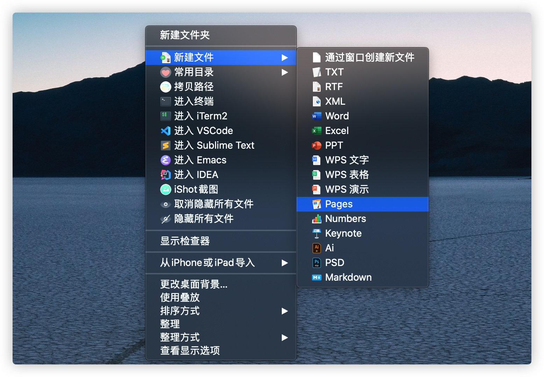Image resolution: width=544 pixels, height=377 pixels.
Task: Click the Emacs icon
Action: tap(165, 160)
